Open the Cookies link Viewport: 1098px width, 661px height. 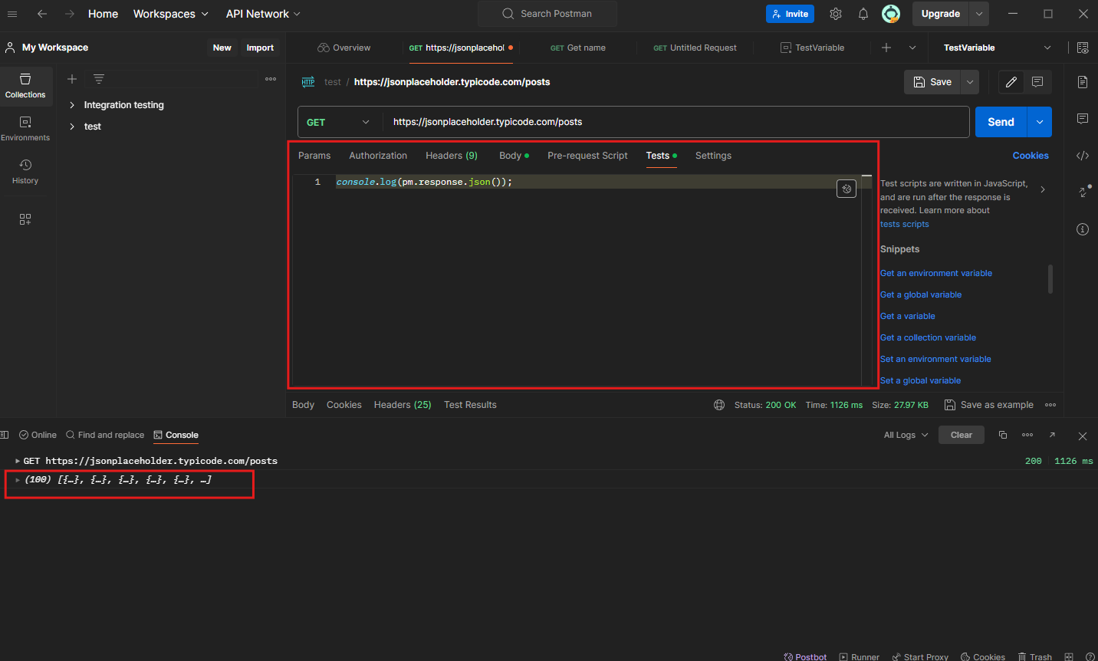[x=1031, y=156]
